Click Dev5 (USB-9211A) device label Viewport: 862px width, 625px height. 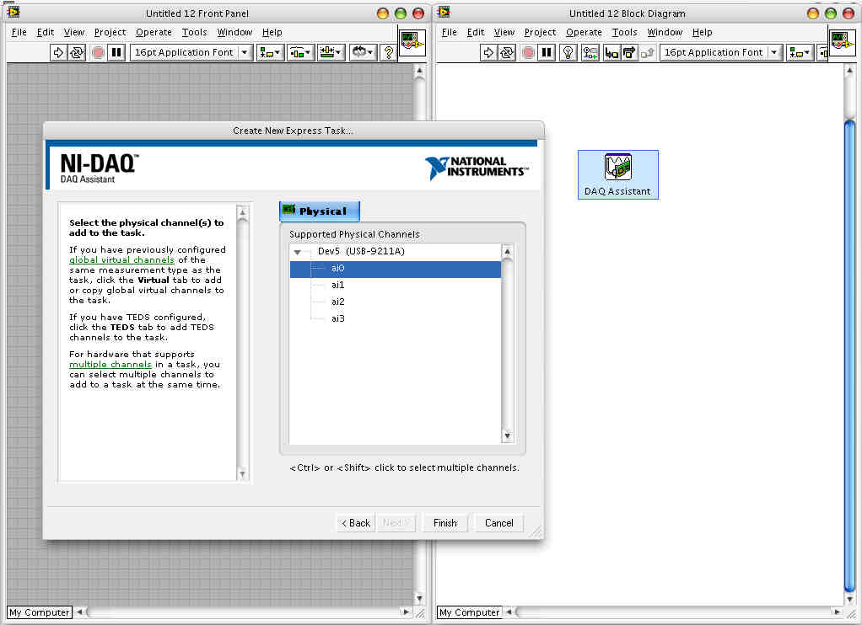[x=361, y=252]
